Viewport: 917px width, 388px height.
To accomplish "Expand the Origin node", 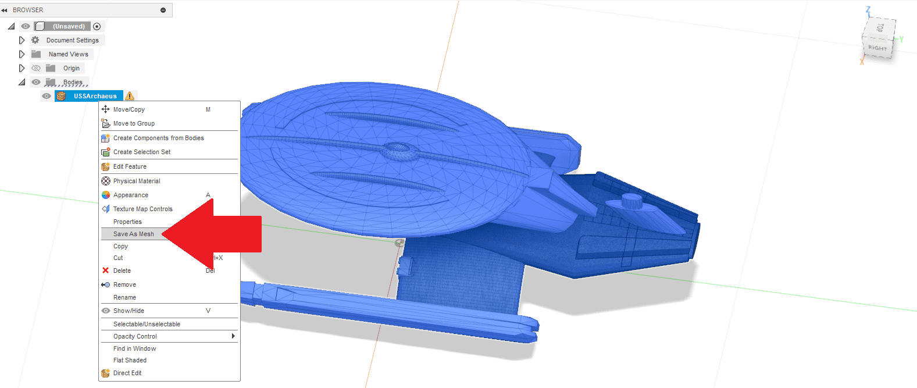I will coord(22,68).
